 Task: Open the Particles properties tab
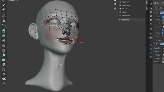[151, 41]
